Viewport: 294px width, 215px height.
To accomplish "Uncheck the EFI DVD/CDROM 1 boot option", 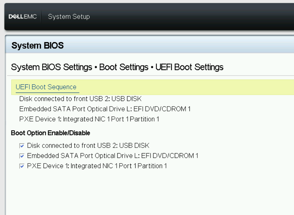I will [x=22, y=156].
